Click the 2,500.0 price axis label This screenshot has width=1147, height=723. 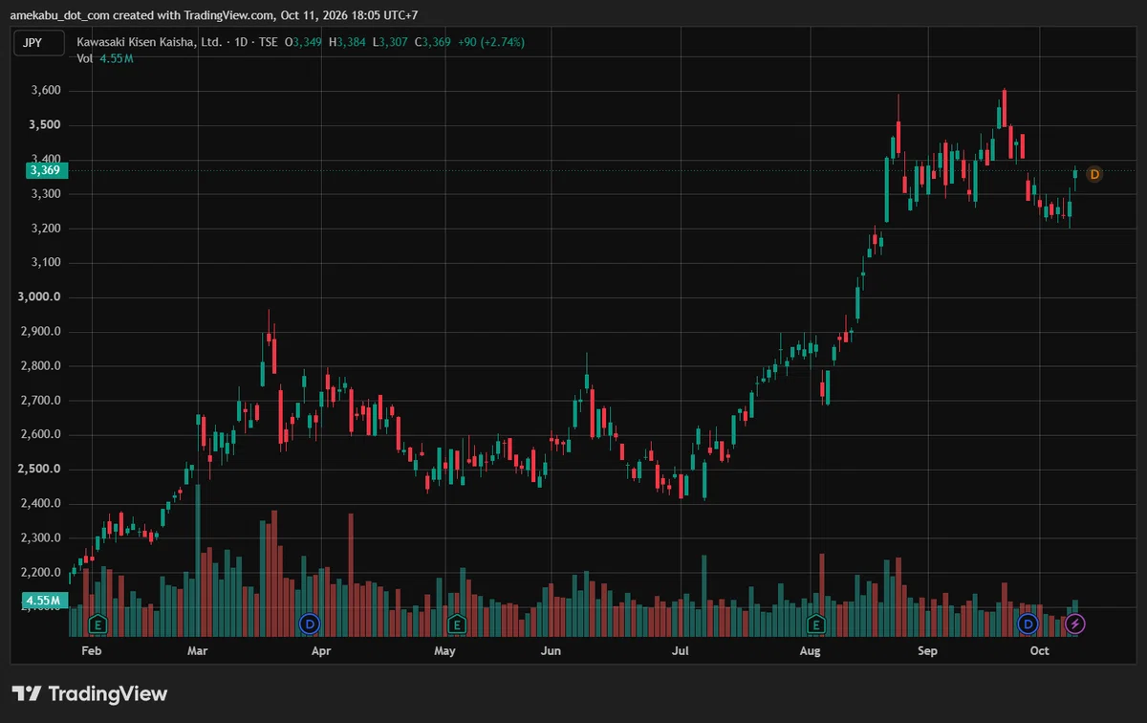pyautogui.click(x=40, y=470)
